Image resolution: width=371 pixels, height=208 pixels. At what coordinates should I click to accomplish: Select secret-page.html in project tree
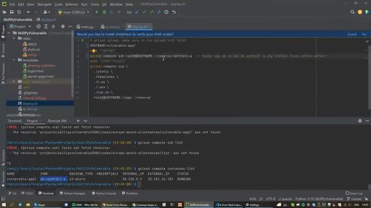[41, 76]
